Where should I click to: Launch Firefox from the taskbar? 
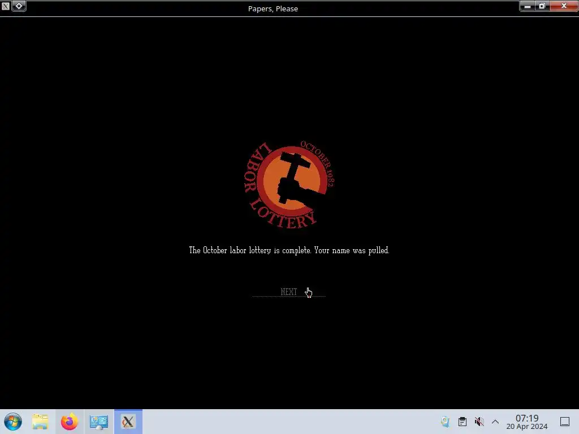click(70, 422)
